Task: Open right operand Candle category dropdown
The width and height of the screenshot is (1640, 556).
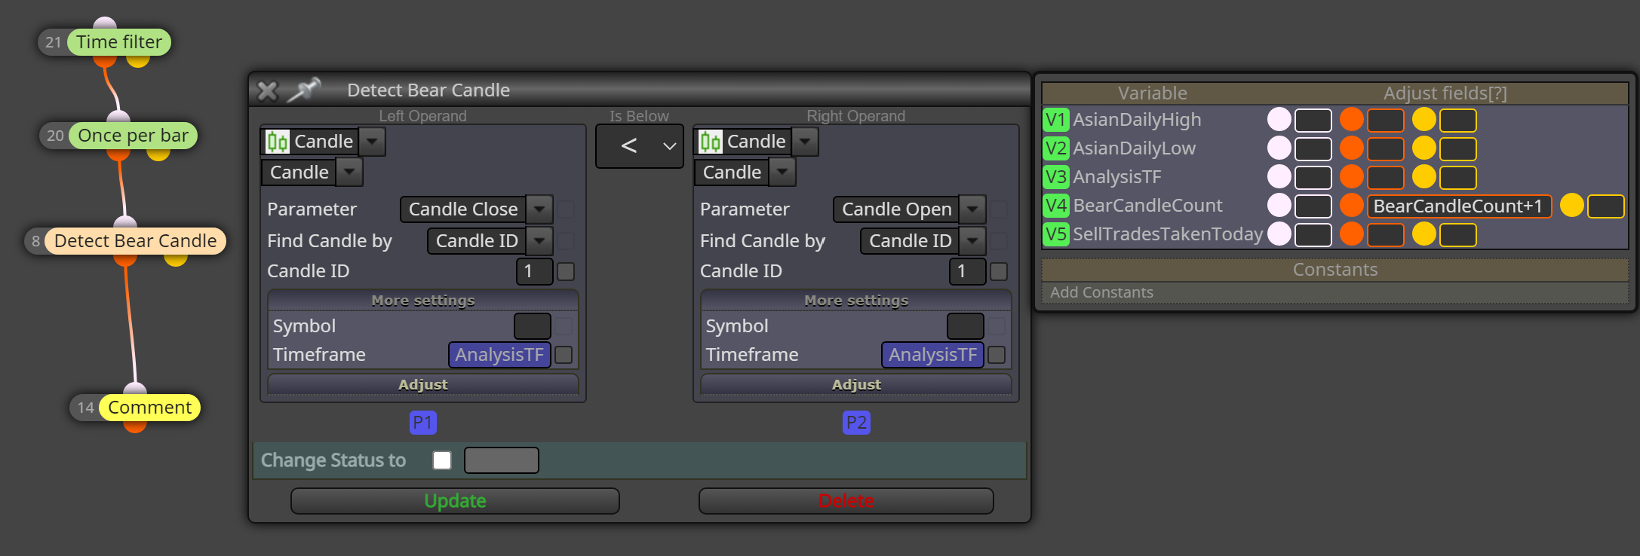Action: click(x=805, y=142)
